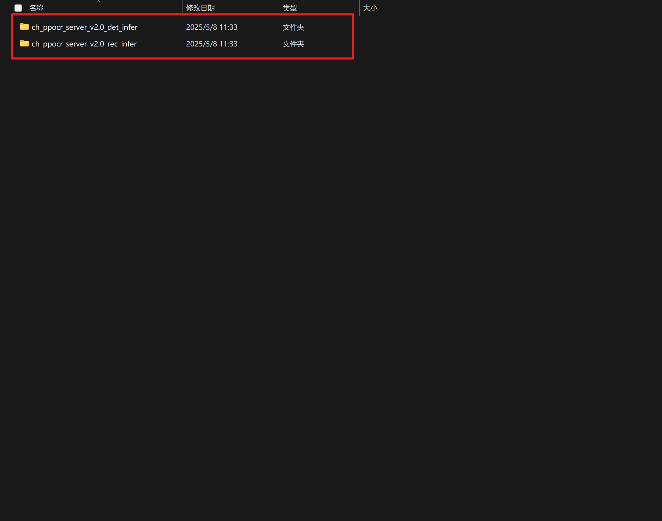Open folder ch_ppocr_server_v2.0_det_infer by name
This screenshot has height=521, width=662.
(x=84, y=27)
